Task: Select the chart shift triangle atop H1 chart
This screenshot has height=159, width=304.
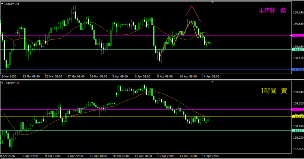Action: (x=212, y=82)
